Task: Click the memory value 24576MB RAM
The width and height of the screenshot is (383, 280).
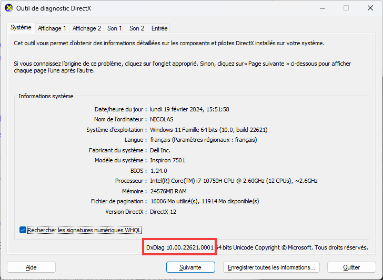Action: [x=168, y=191]
